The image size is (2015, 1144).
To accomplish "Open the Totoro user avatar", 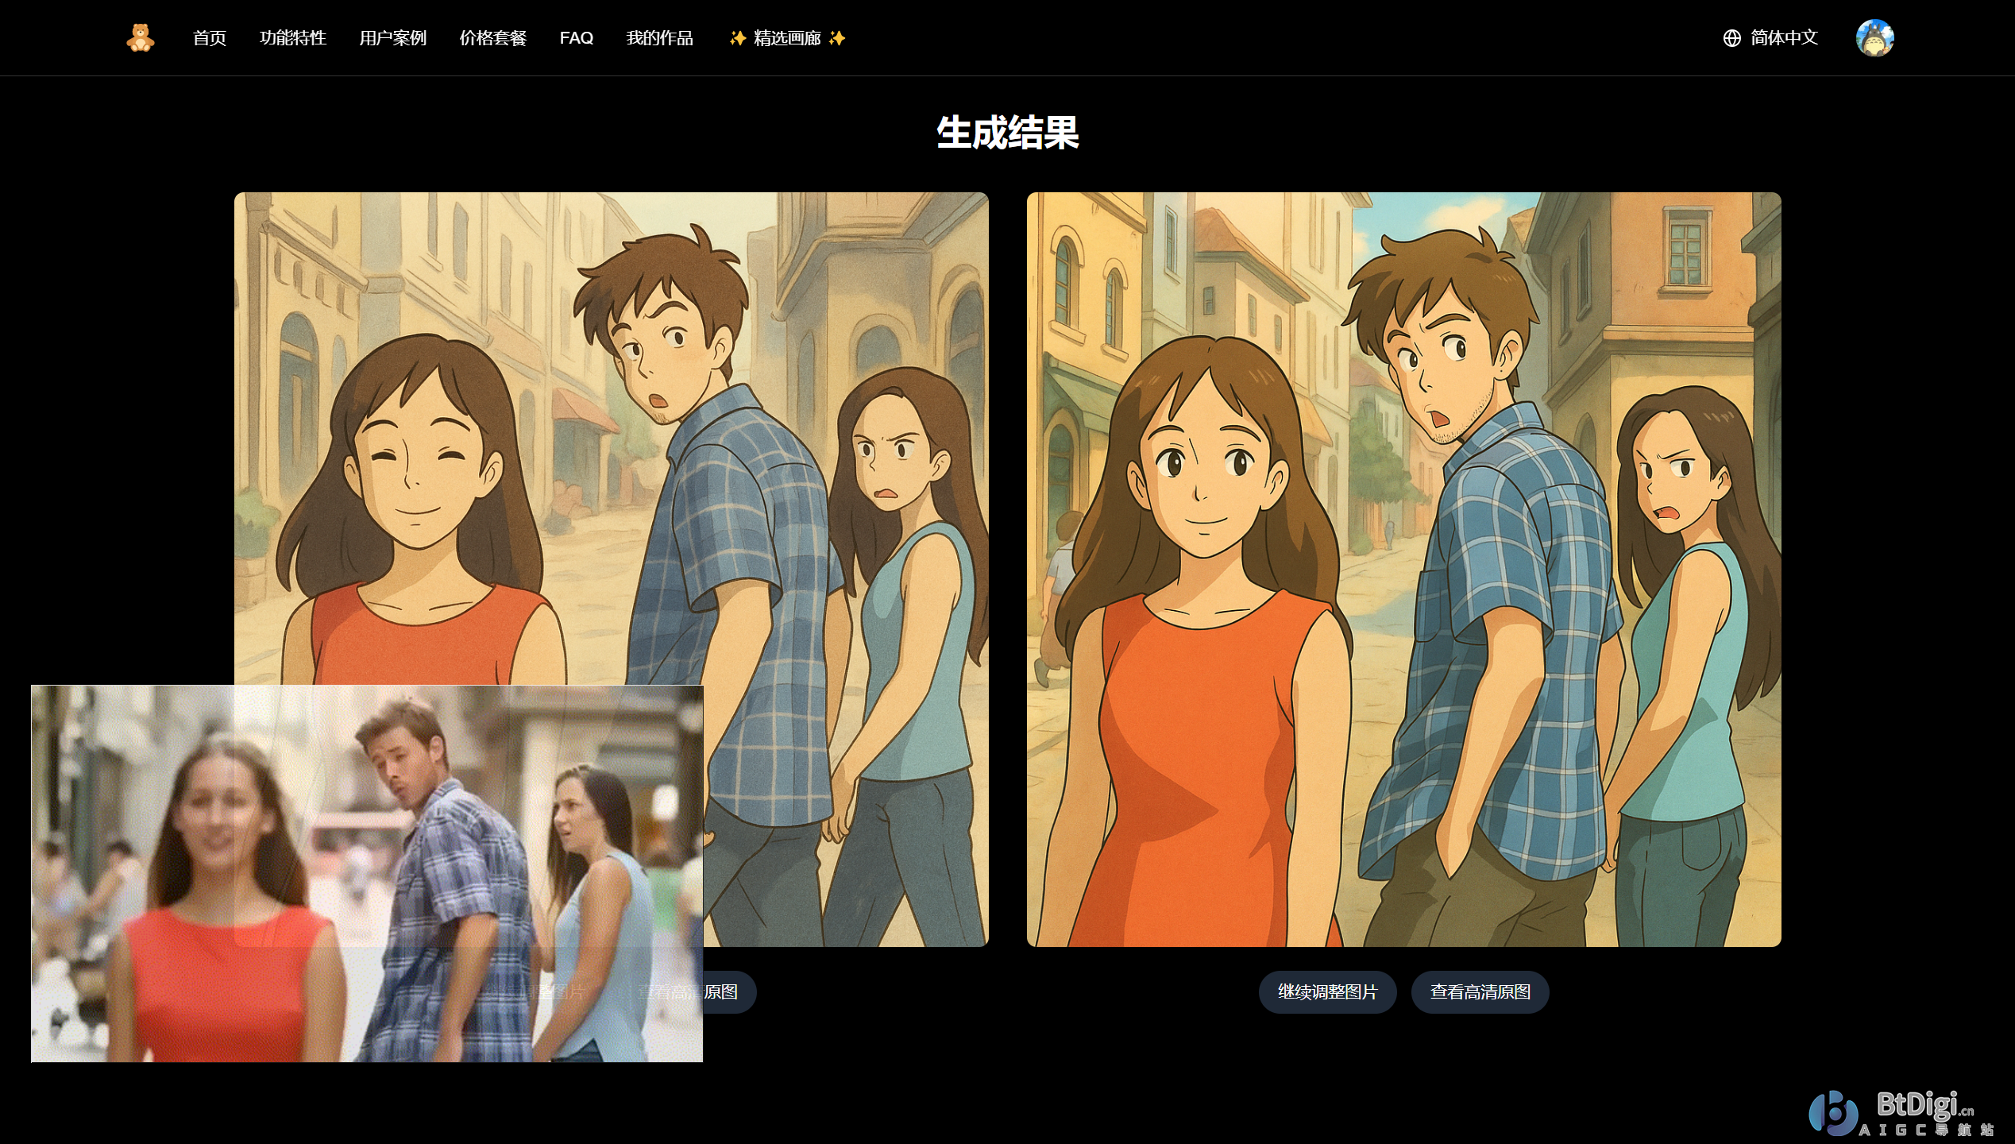I will 1874,37.
